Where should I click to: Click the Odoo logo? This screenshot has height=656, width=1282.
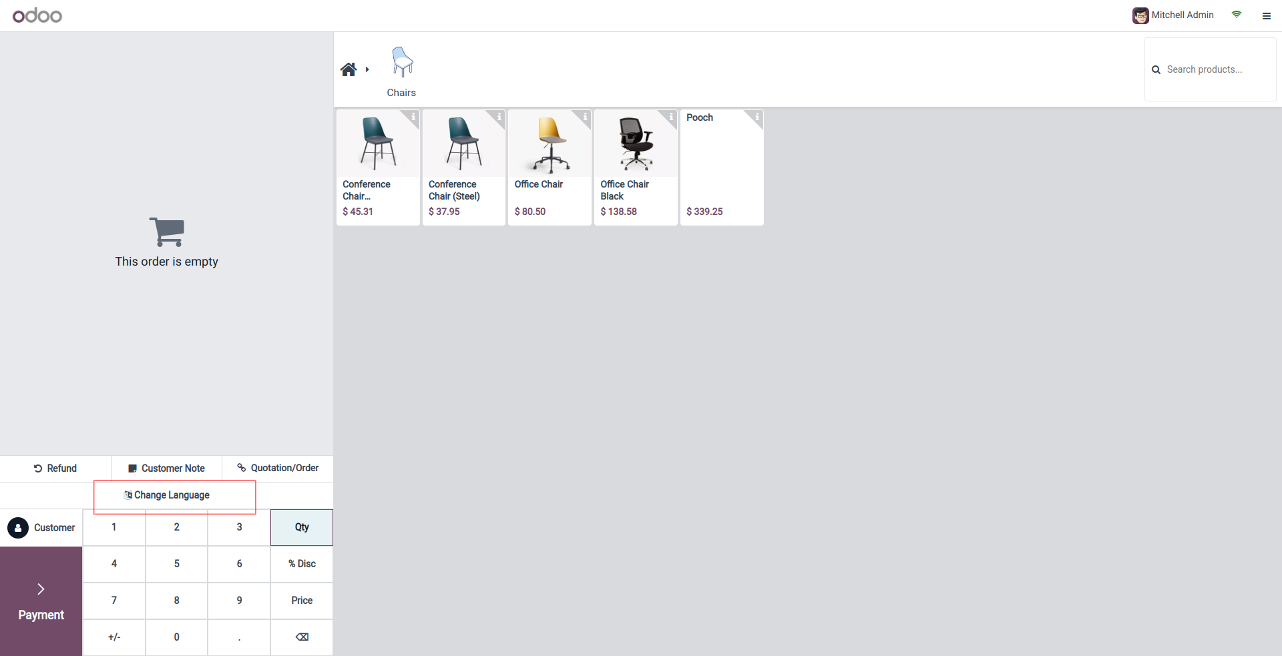click(37, 15)
